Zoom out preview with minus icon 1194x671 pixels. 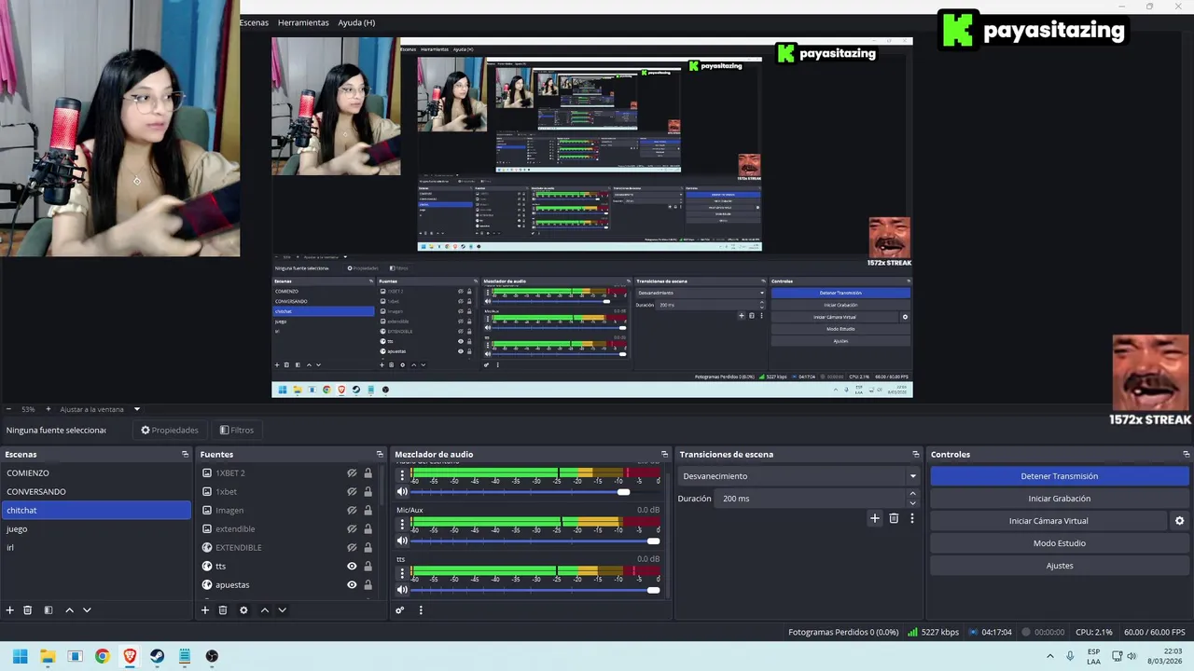(x=8, y=409)
